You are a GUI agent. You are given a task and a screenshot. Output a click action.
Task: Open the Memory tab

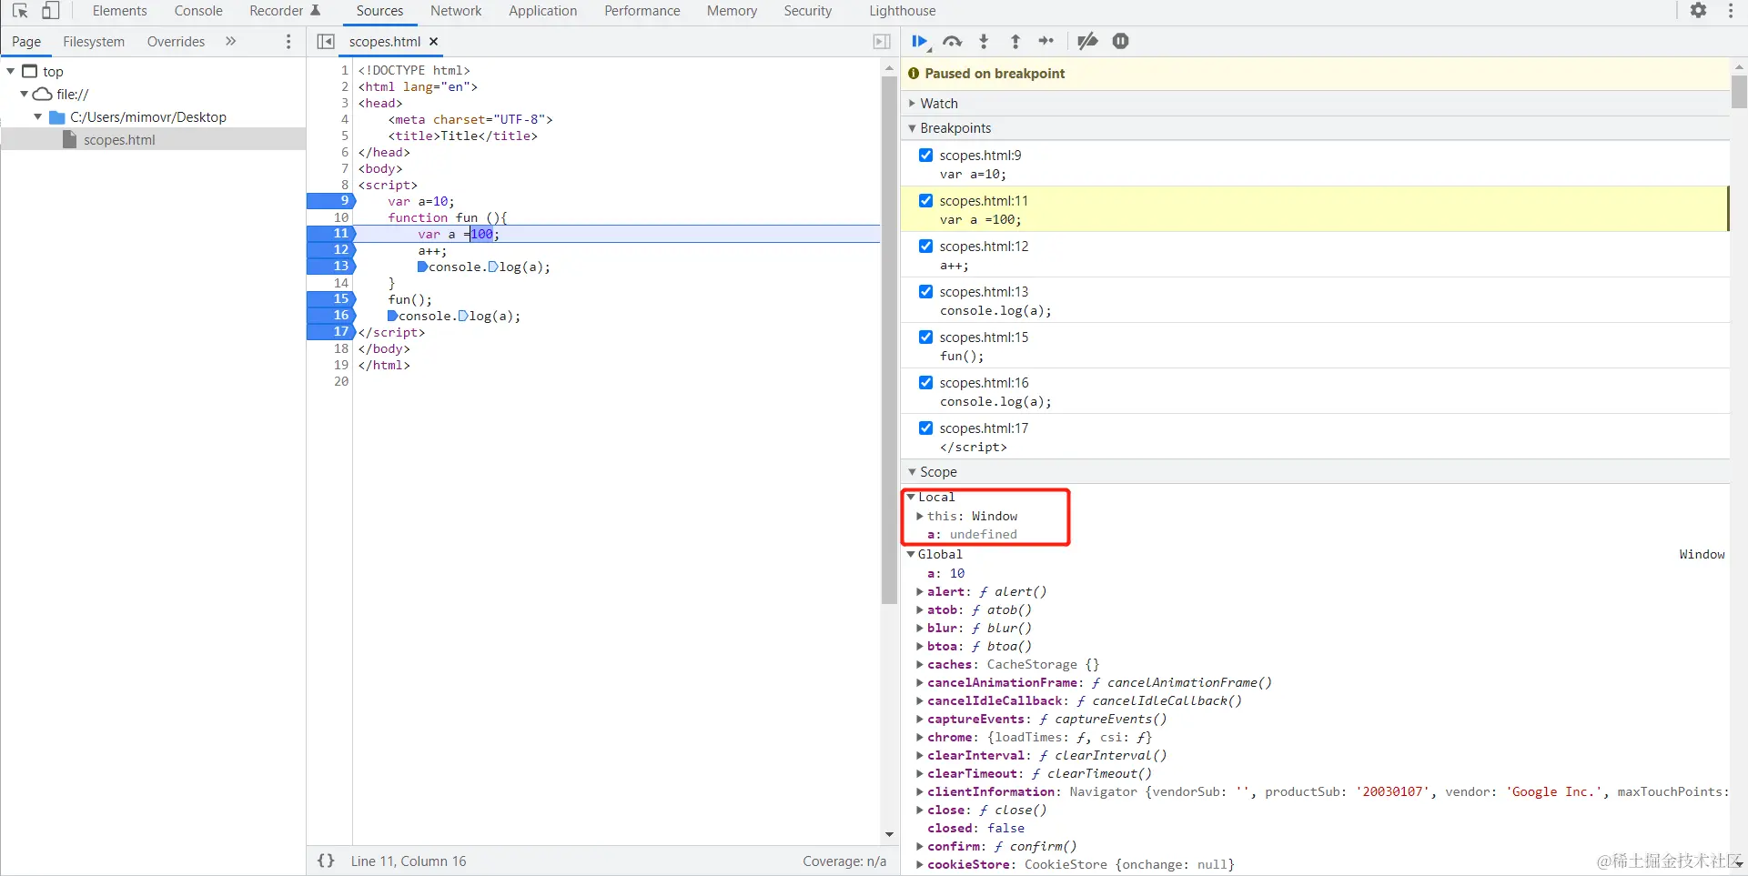[x=732, y=11]
